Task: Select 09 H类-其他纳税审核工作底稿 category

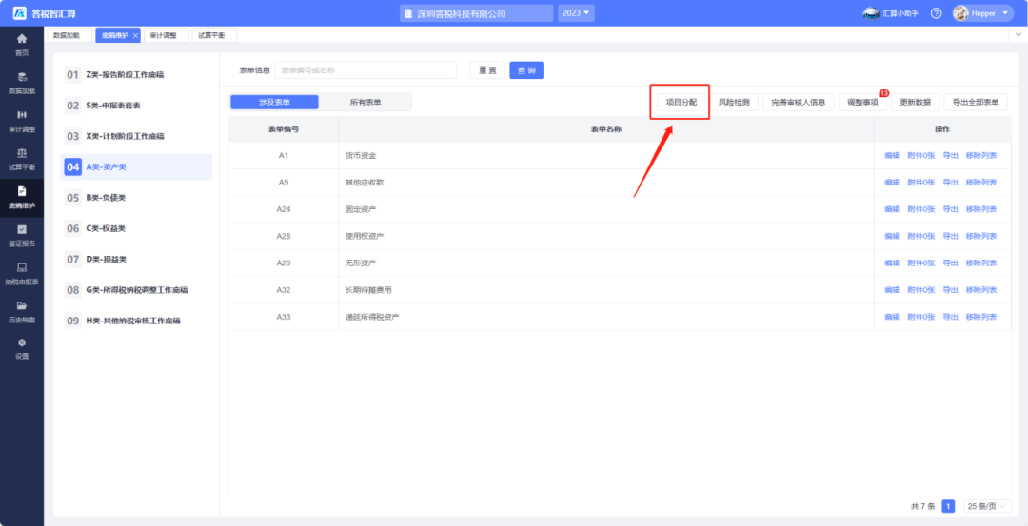Action: [136, 321]
